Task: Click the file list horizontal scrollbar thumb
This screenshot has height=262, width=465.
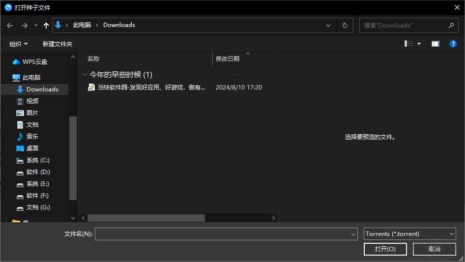Action: pyautogui.click(x=146, y=218)
